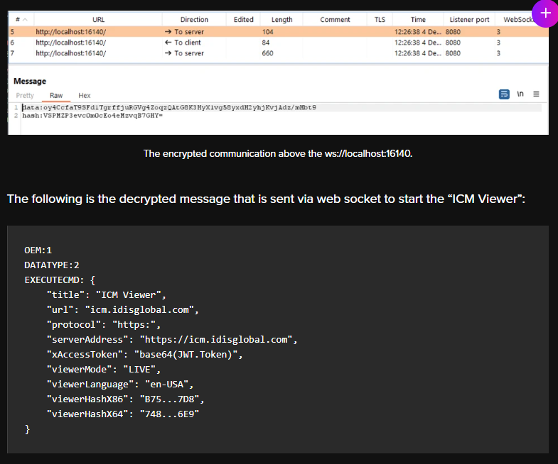Image resolution: width=558 pixels, height=464 pixels.
Task: Toggle the \n non-printable characters icon
Action: pyautogui.click(x=520, y=94)
